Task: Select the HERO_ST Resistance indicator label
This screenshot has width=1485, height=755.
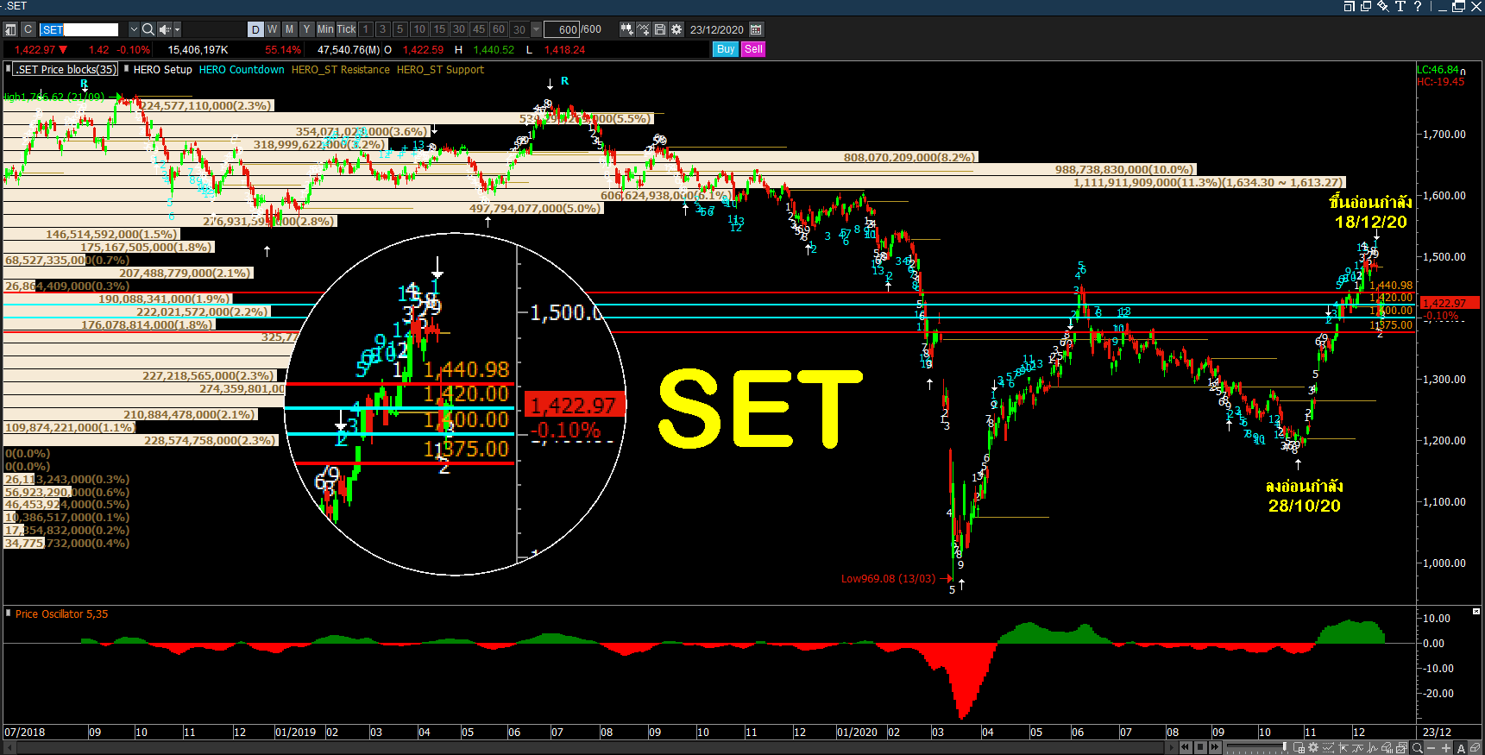Action: (x=341, y=70)
